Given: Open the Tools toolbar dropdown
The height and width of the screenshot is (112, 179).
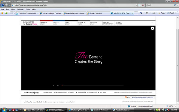Looking at the screenshot, I should pos(172,13).
